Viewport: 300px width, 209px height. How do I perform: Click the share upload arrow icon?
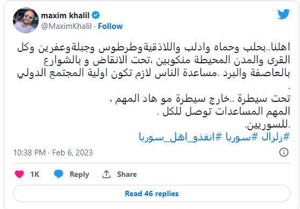(x=106, y=174)
